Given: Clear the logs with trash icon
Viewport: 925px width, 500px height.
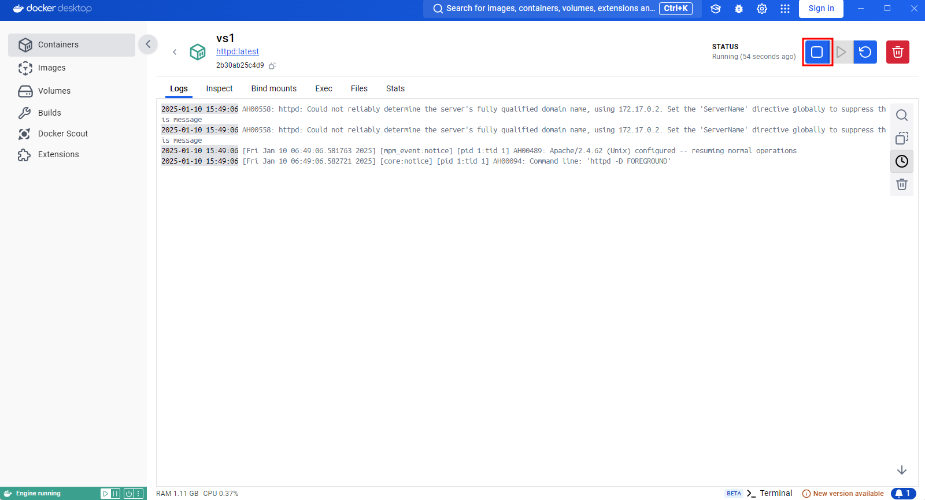Looking at the screenshot, I should (x=902, y=184).
